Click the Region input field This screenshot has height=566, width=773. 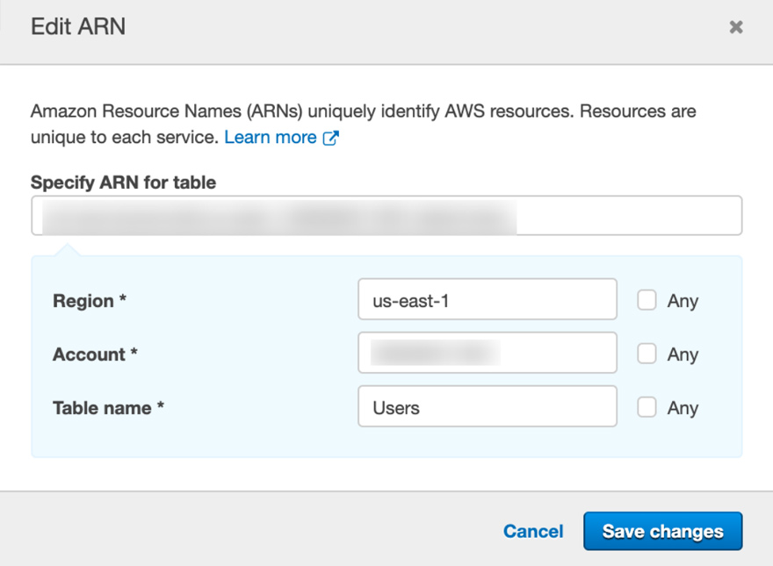[488, 299]
